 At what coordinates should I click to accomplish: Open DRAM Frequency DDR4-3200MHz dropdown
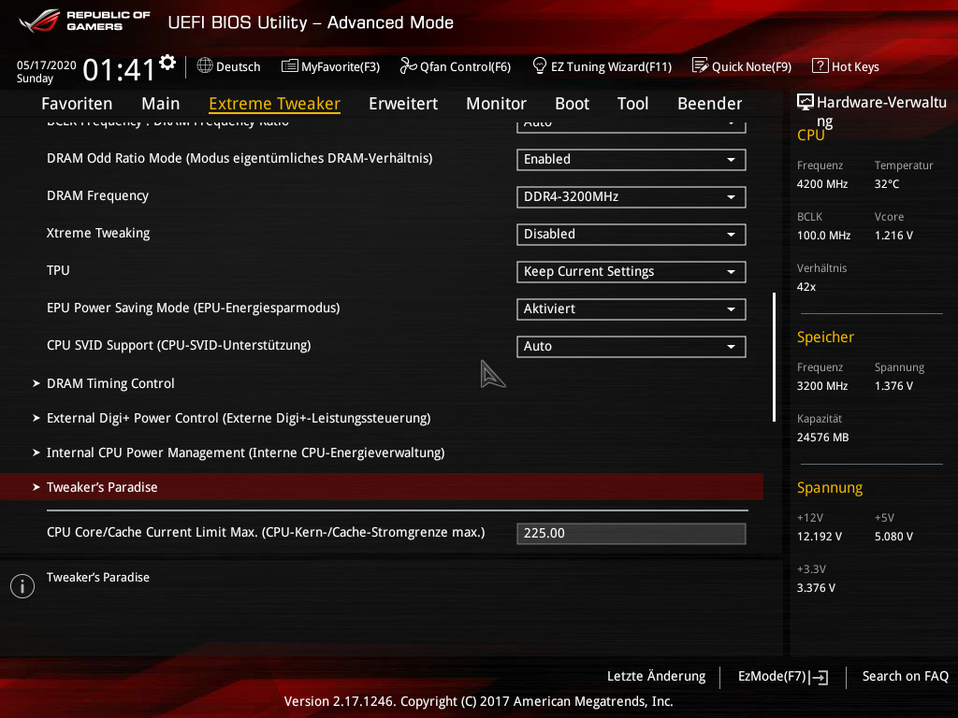[x=631, y=196]
